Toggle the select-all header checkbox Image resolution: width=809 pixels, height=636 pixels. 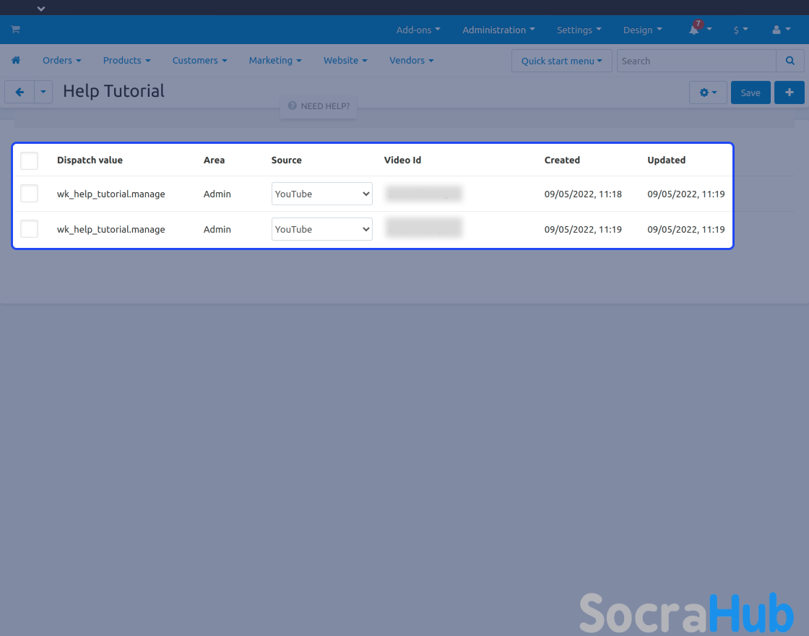click(30, 160)
